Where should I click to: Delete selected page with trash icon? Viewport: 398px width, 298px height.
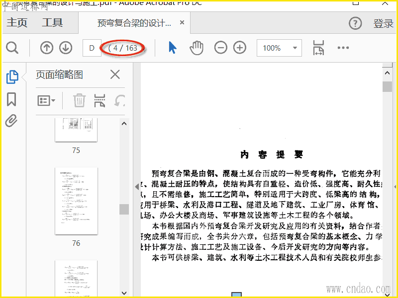click(x=80, y=100)
